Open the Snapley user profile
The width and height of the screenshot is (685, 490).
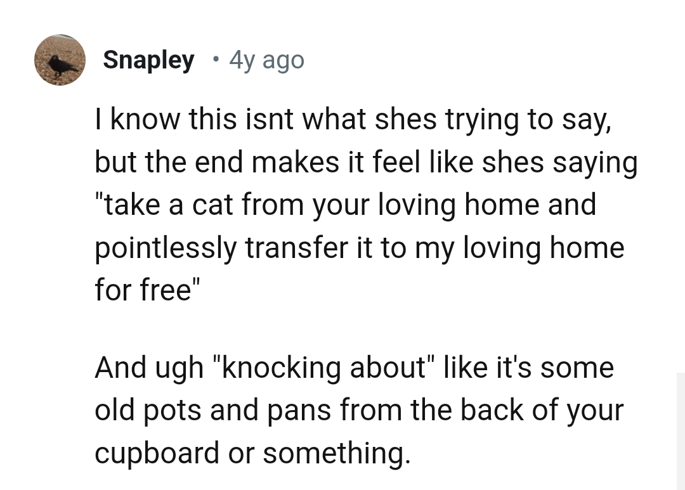coord(148,60)
